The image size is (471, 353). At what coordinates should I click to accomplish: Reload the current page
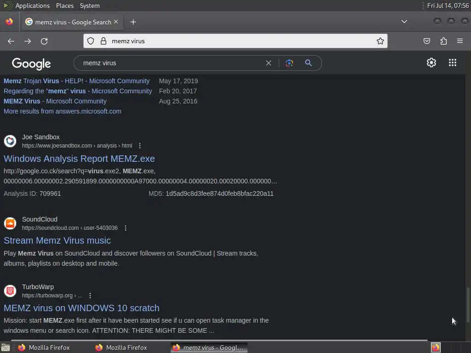44,41
